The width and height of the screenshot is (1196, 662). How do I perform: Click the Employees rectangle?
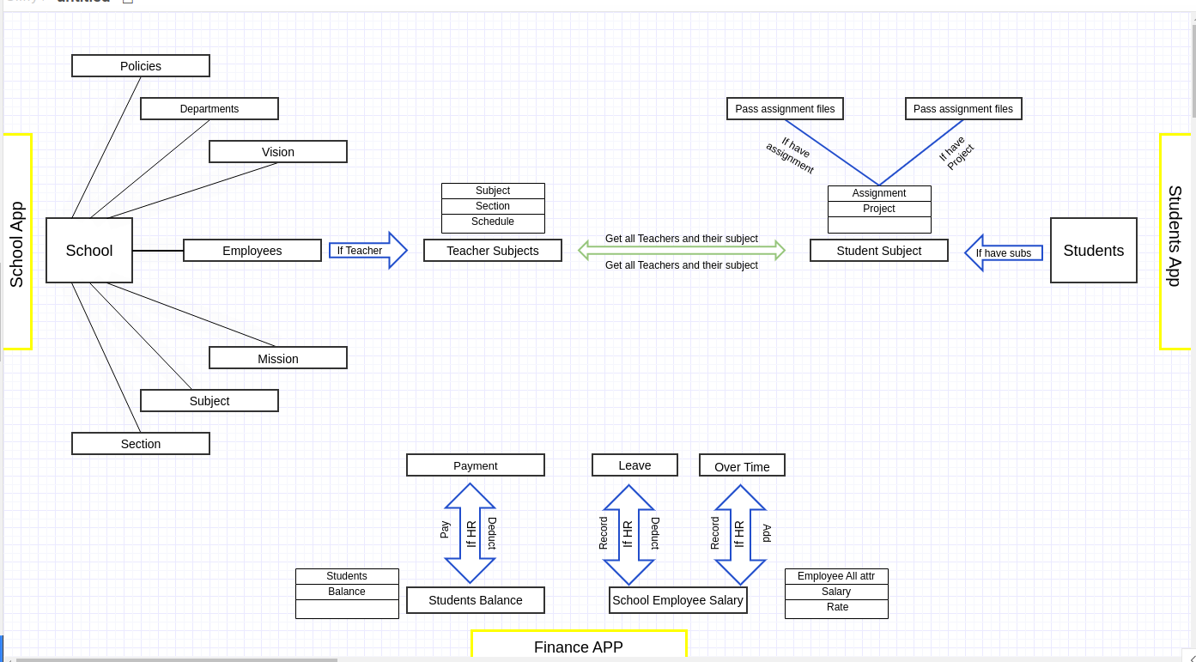tap(252, 250)
